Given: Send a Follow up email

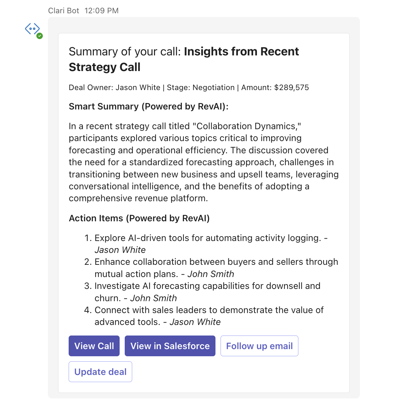Looking at the screenshot, I should click(259, 346).
